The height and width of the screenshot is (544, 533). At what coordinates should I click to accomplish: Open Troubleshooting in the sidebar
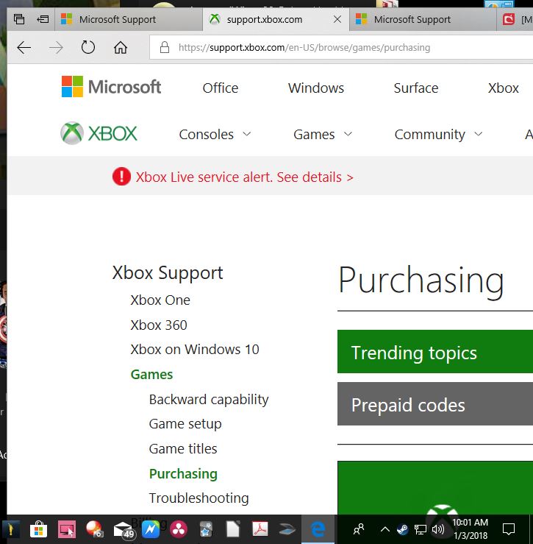pyautogui.click(x=199, y=498)
